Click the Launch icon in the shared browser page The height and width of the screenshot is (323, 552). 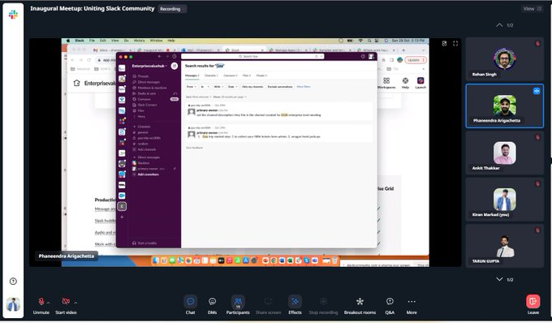click(420, 83)
